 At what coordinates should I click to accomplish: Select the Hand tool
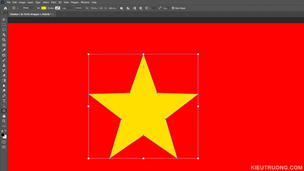[4, 116]
